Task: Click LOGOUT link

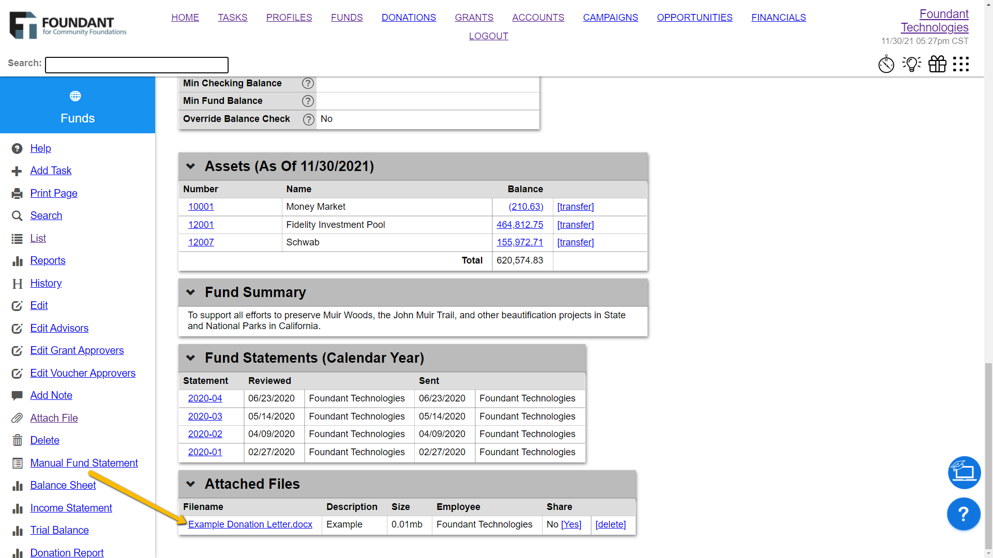Action: coord(489,36)
